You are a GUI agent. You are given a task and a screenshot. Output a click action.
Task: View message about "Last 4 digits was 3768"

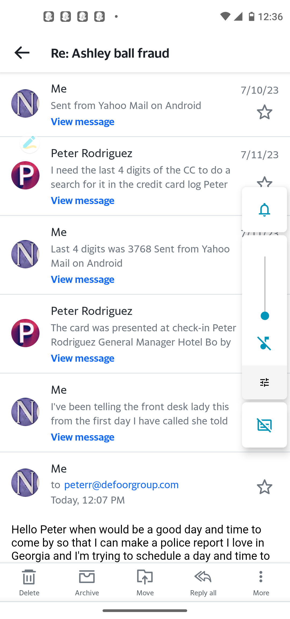click(83, 279)
